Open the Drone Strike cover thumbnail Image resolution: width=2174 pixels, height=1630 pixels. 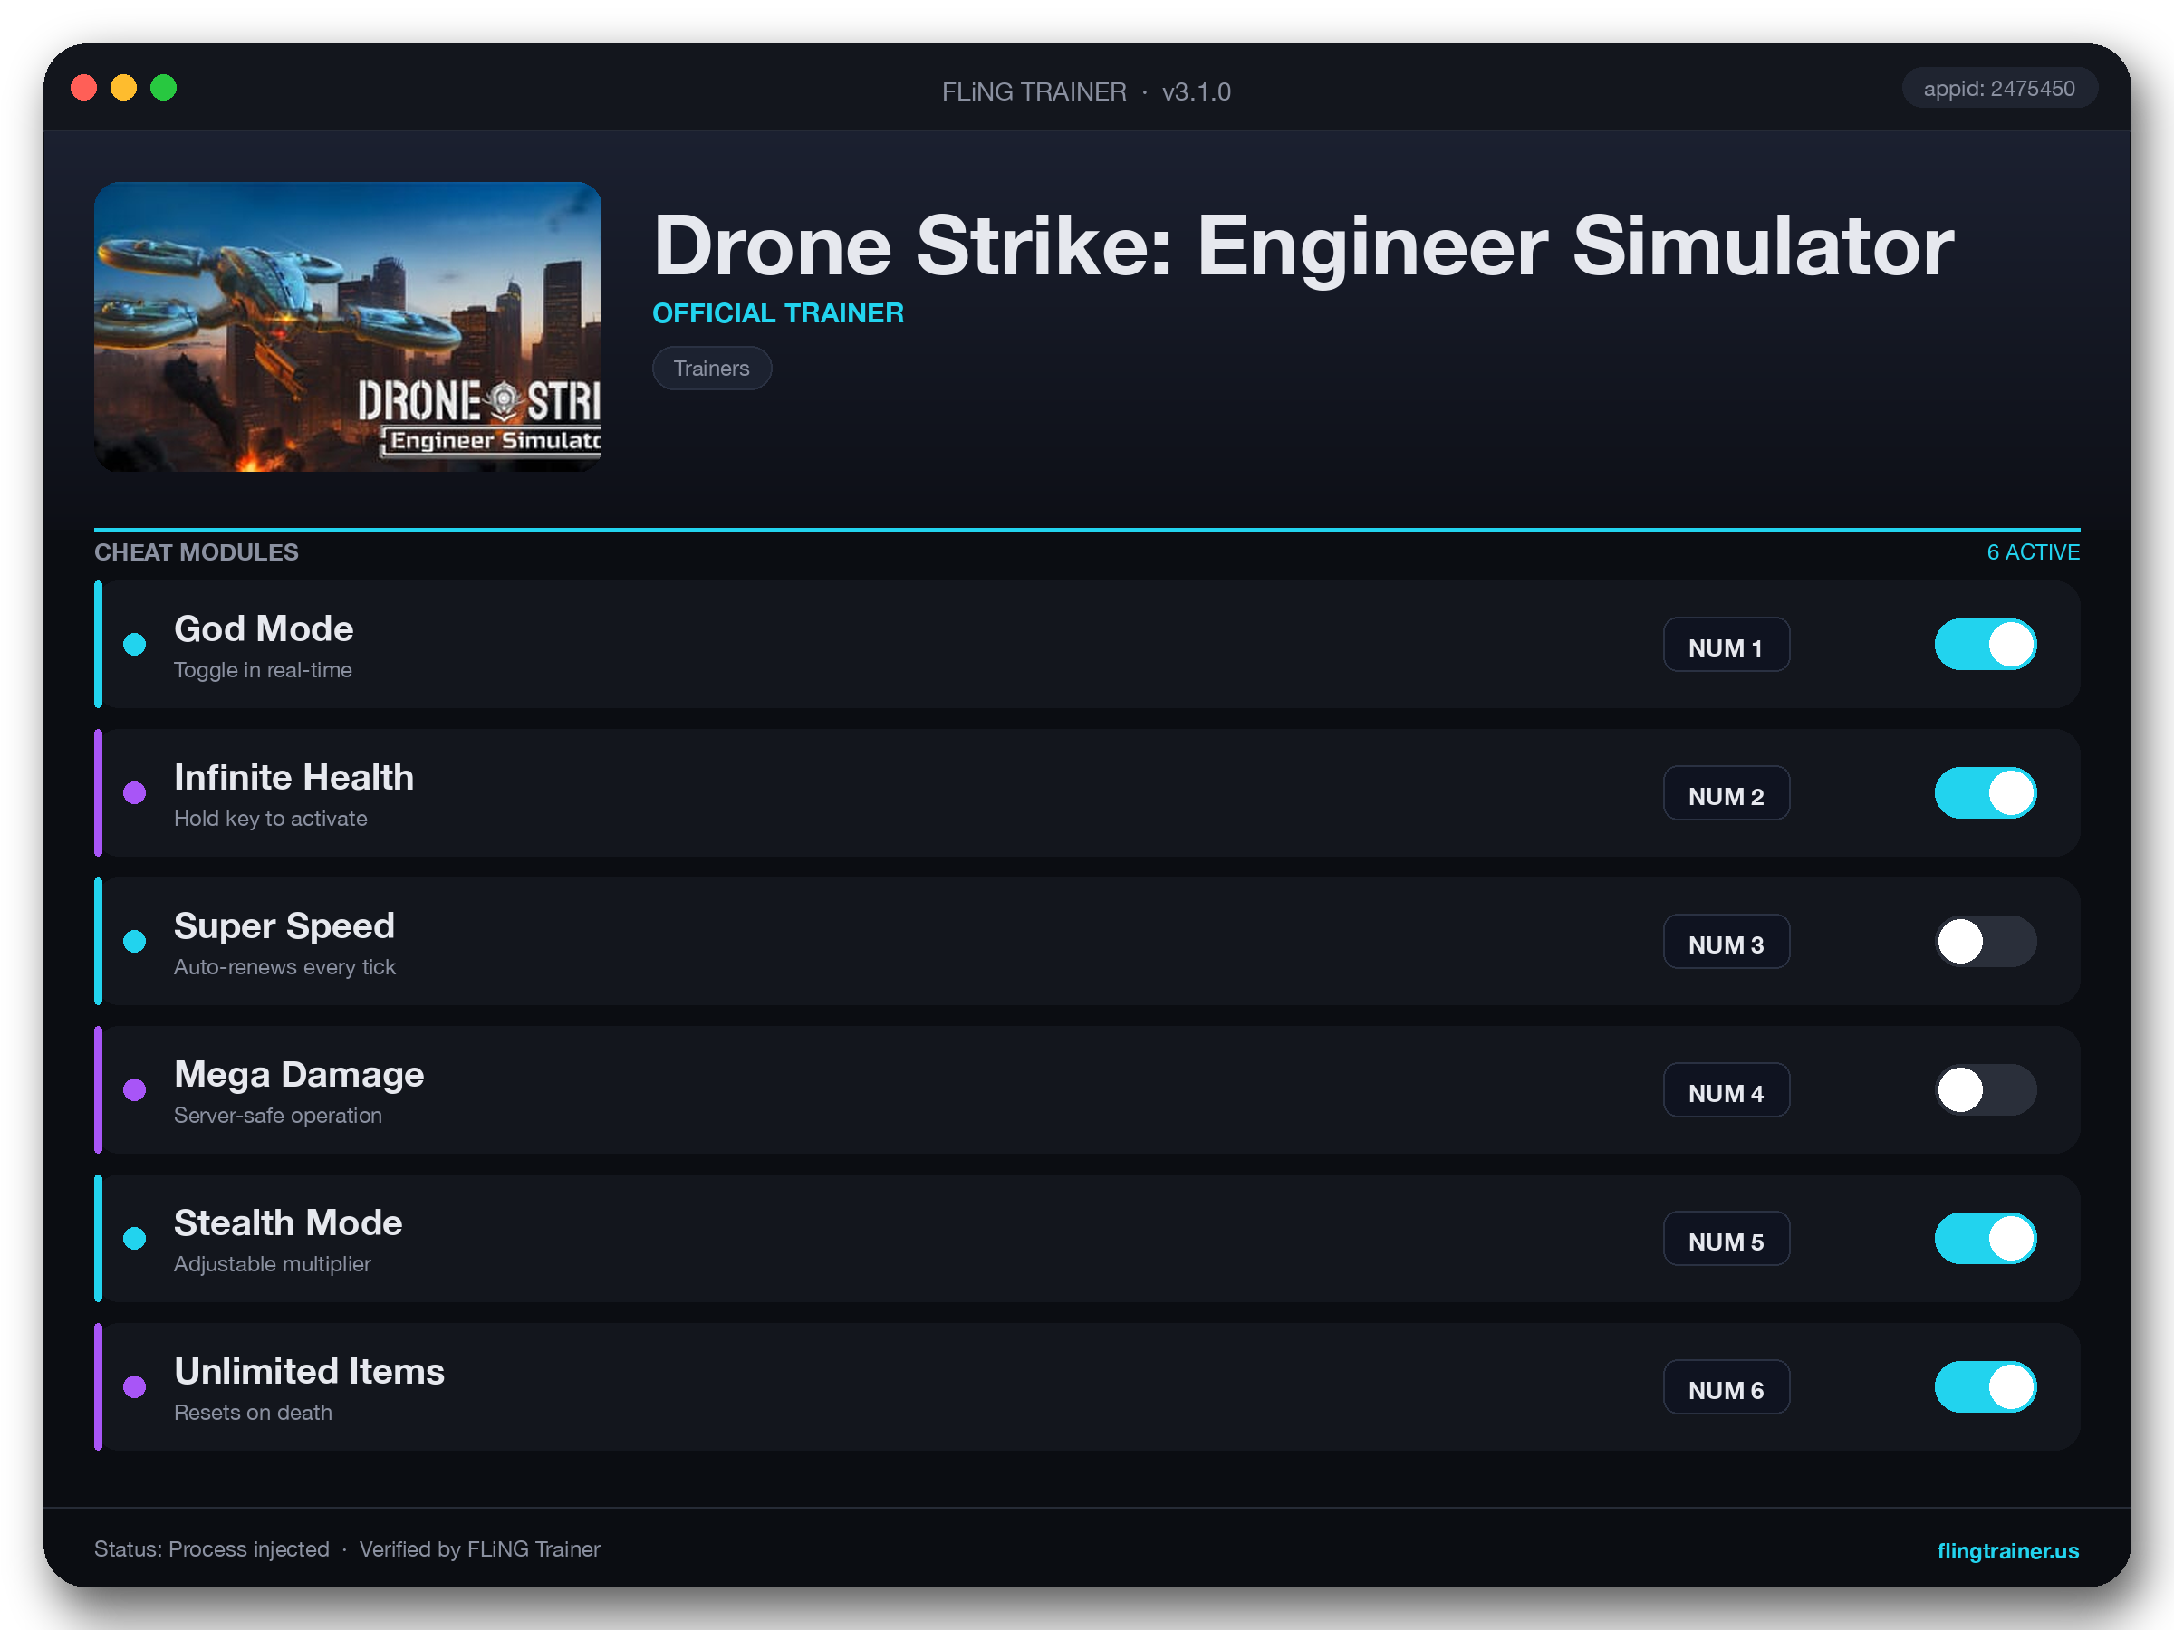click(x=348, y=326)
